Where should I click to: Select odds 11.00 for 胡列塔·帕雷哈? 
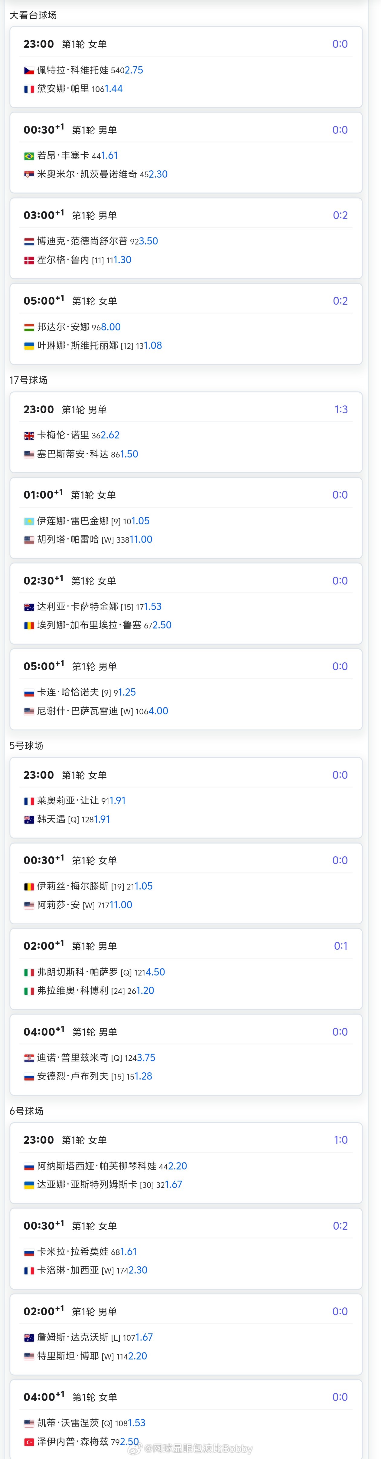tap(141, 539)
